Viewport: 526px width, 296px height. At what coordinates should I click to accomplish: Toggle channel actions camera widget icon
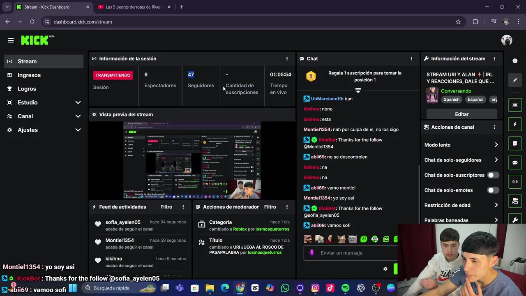(515, 201)
